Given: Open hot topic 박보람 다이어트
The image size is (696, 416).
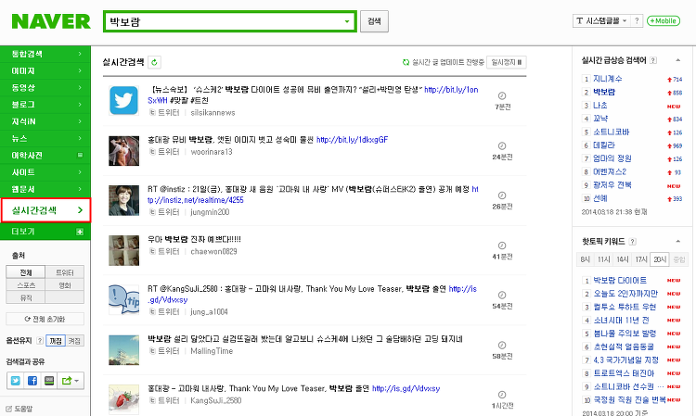Looking at the screenshot, I should tap(620, 281).
